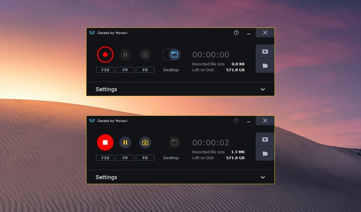Change the F9 pause hotkey in bottom window
Image resolution: width=361 pixels, height=212 pixels.
125,158
